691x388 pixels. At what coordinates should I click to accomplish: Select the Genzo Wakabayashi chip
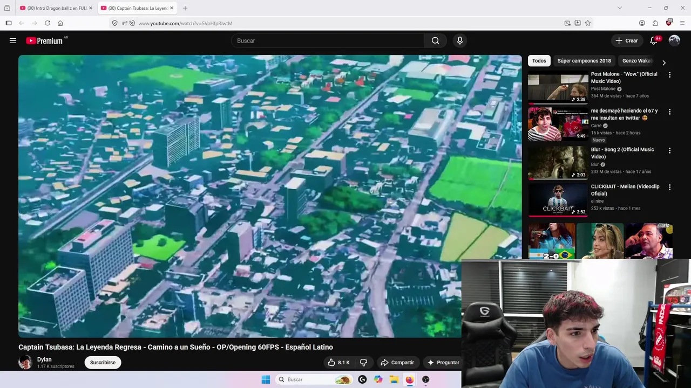point(638,61)
